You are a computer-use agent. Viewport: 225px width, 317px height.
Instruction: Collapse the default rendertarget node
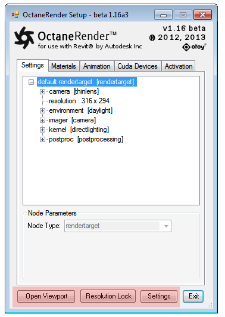tap(31, 82)
